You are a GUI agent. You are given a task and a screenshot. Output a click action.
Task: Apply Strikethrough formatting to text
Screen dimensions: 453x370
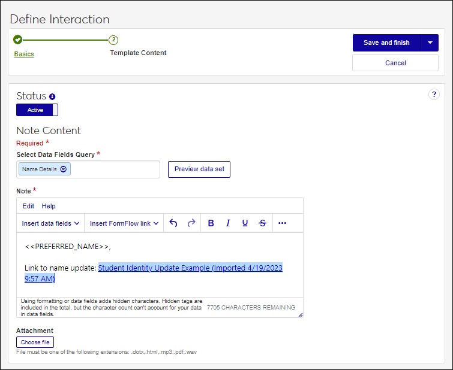(262, 223)
